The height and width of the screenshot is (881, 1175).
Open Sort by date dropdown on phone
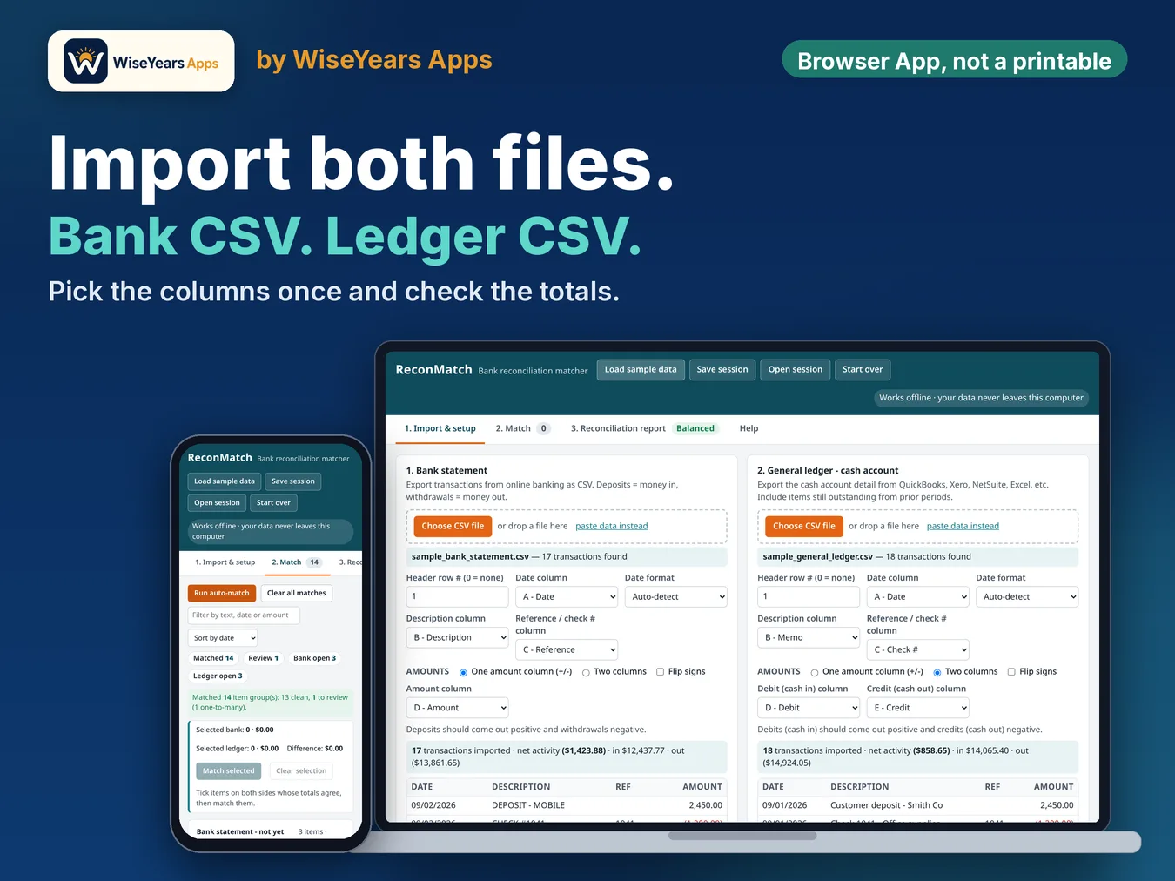[x=223, y=638]
